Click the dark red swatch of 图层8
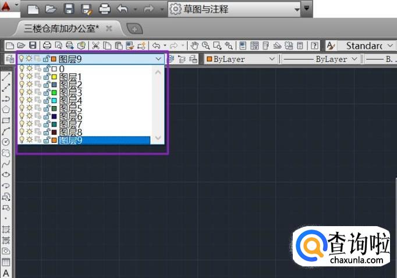 click(54, 132)
